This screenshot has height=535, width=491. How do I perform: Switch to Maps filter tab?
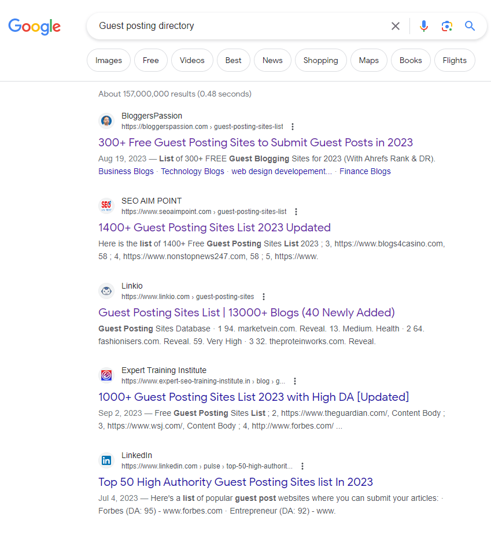[369, 60]
